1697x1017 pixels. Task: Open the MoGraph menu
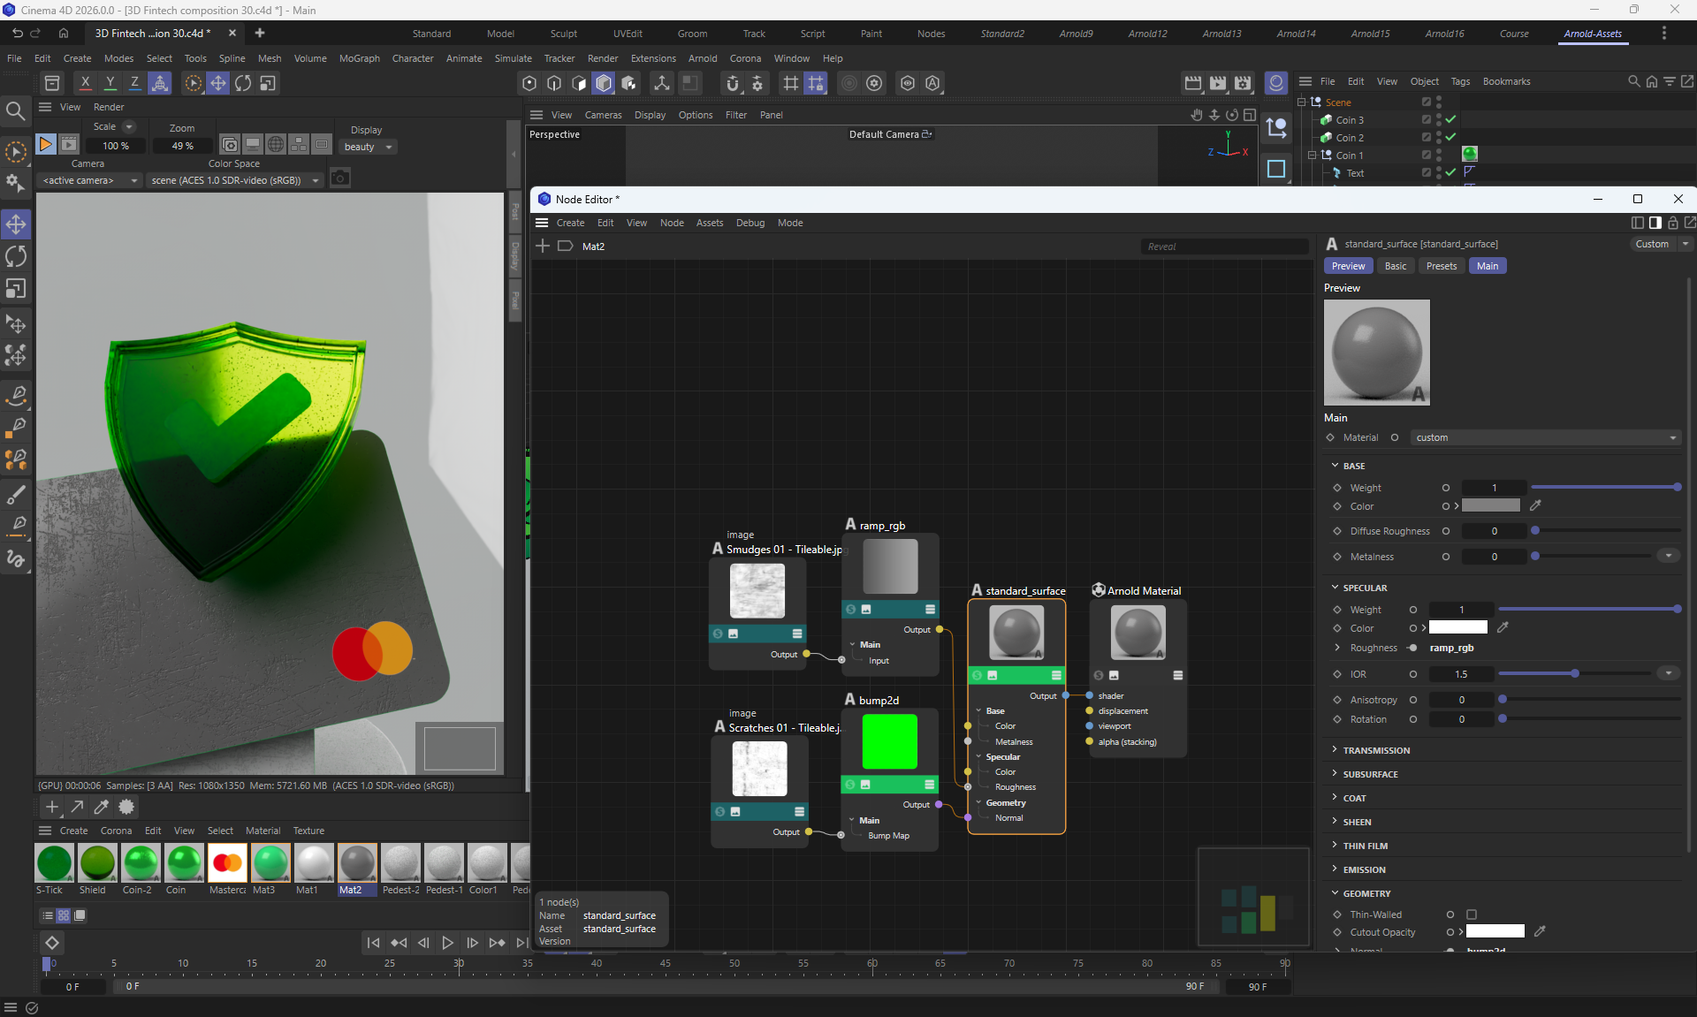click(359, 58)
